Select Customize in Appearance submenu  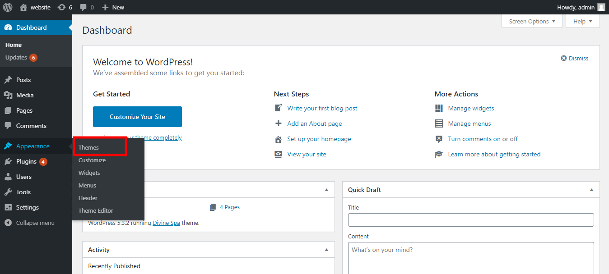point(92,160)
